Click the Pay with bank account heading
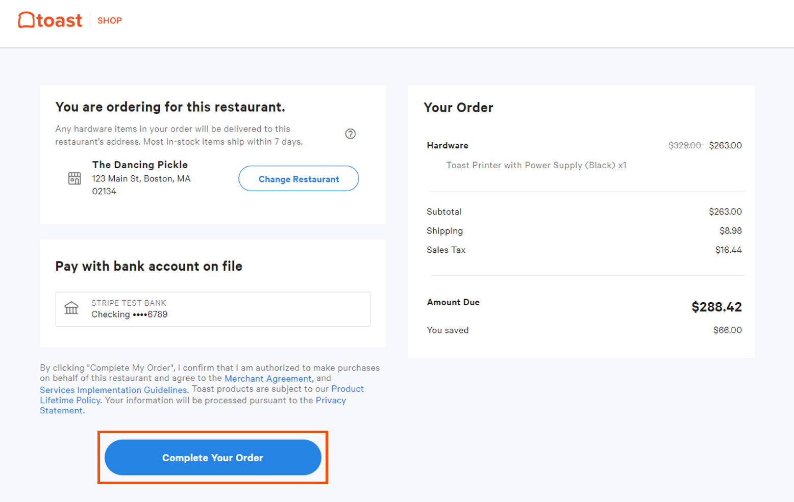 (148, 266)
